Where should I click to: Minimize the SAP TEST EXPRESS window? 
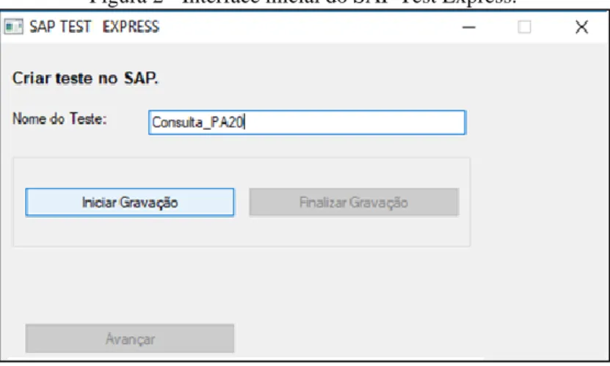pyautogui.click(x=469, y=27)
